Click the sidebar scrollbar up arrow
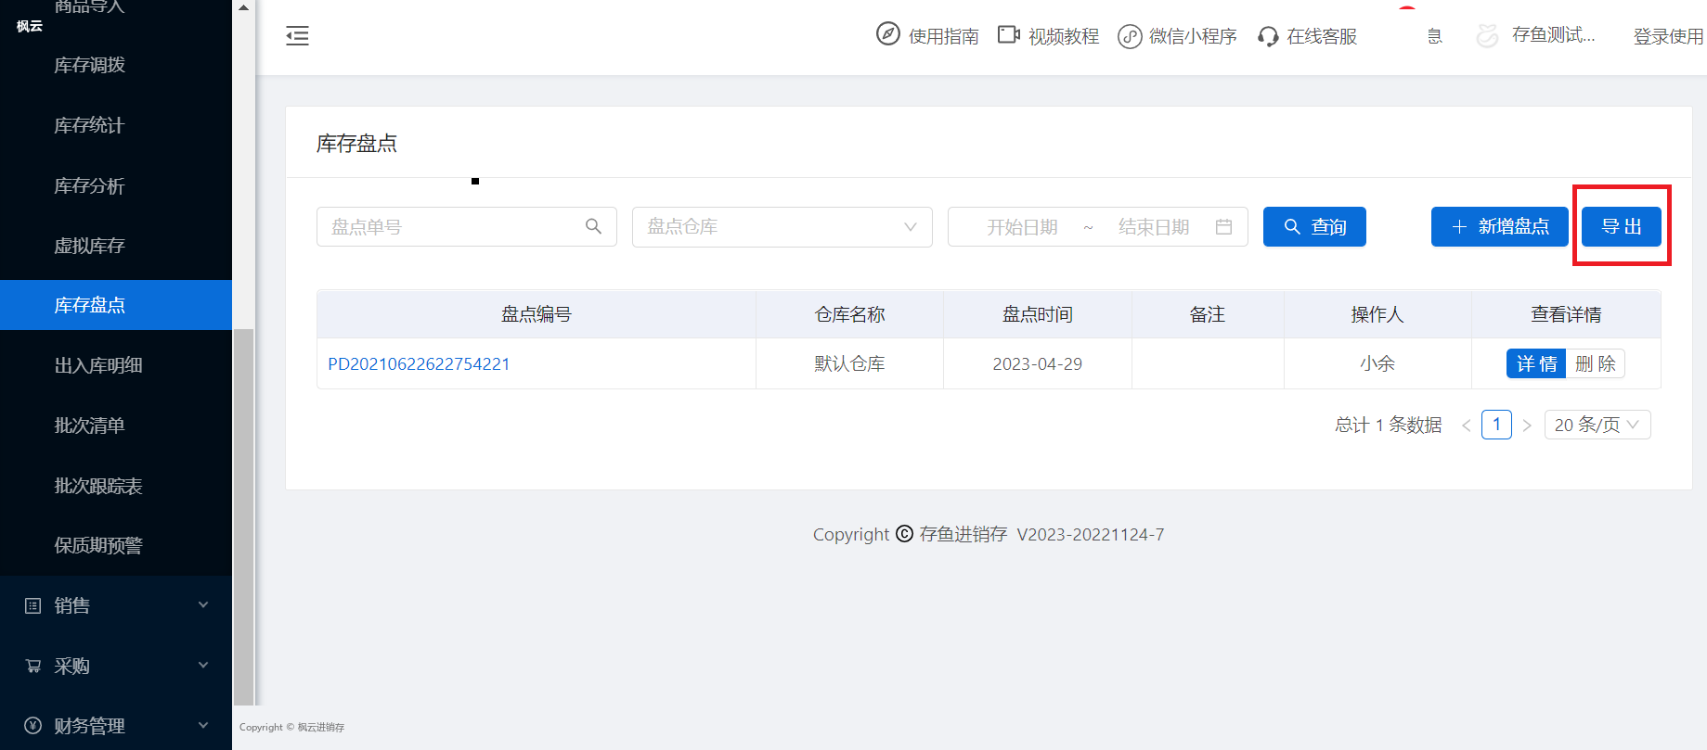 (243, 7)
